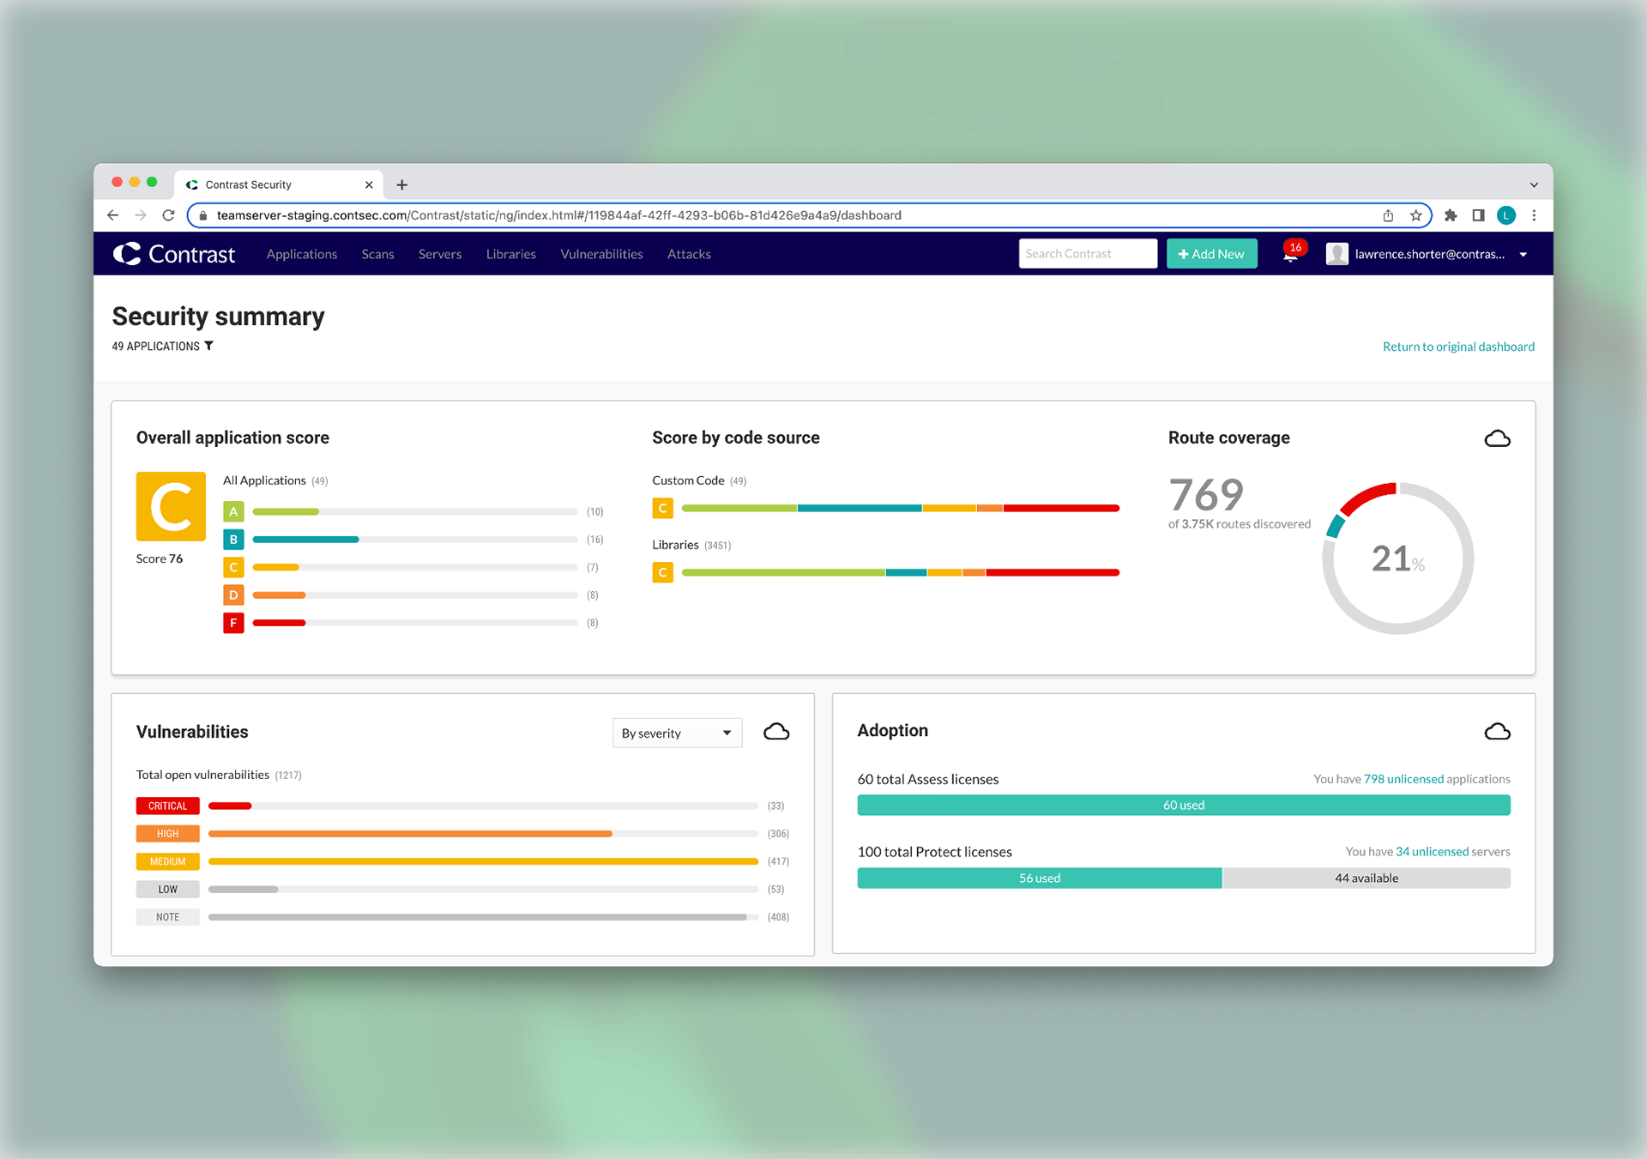Go to the Vulnerabilities nav item

click(x=600, y=254)
